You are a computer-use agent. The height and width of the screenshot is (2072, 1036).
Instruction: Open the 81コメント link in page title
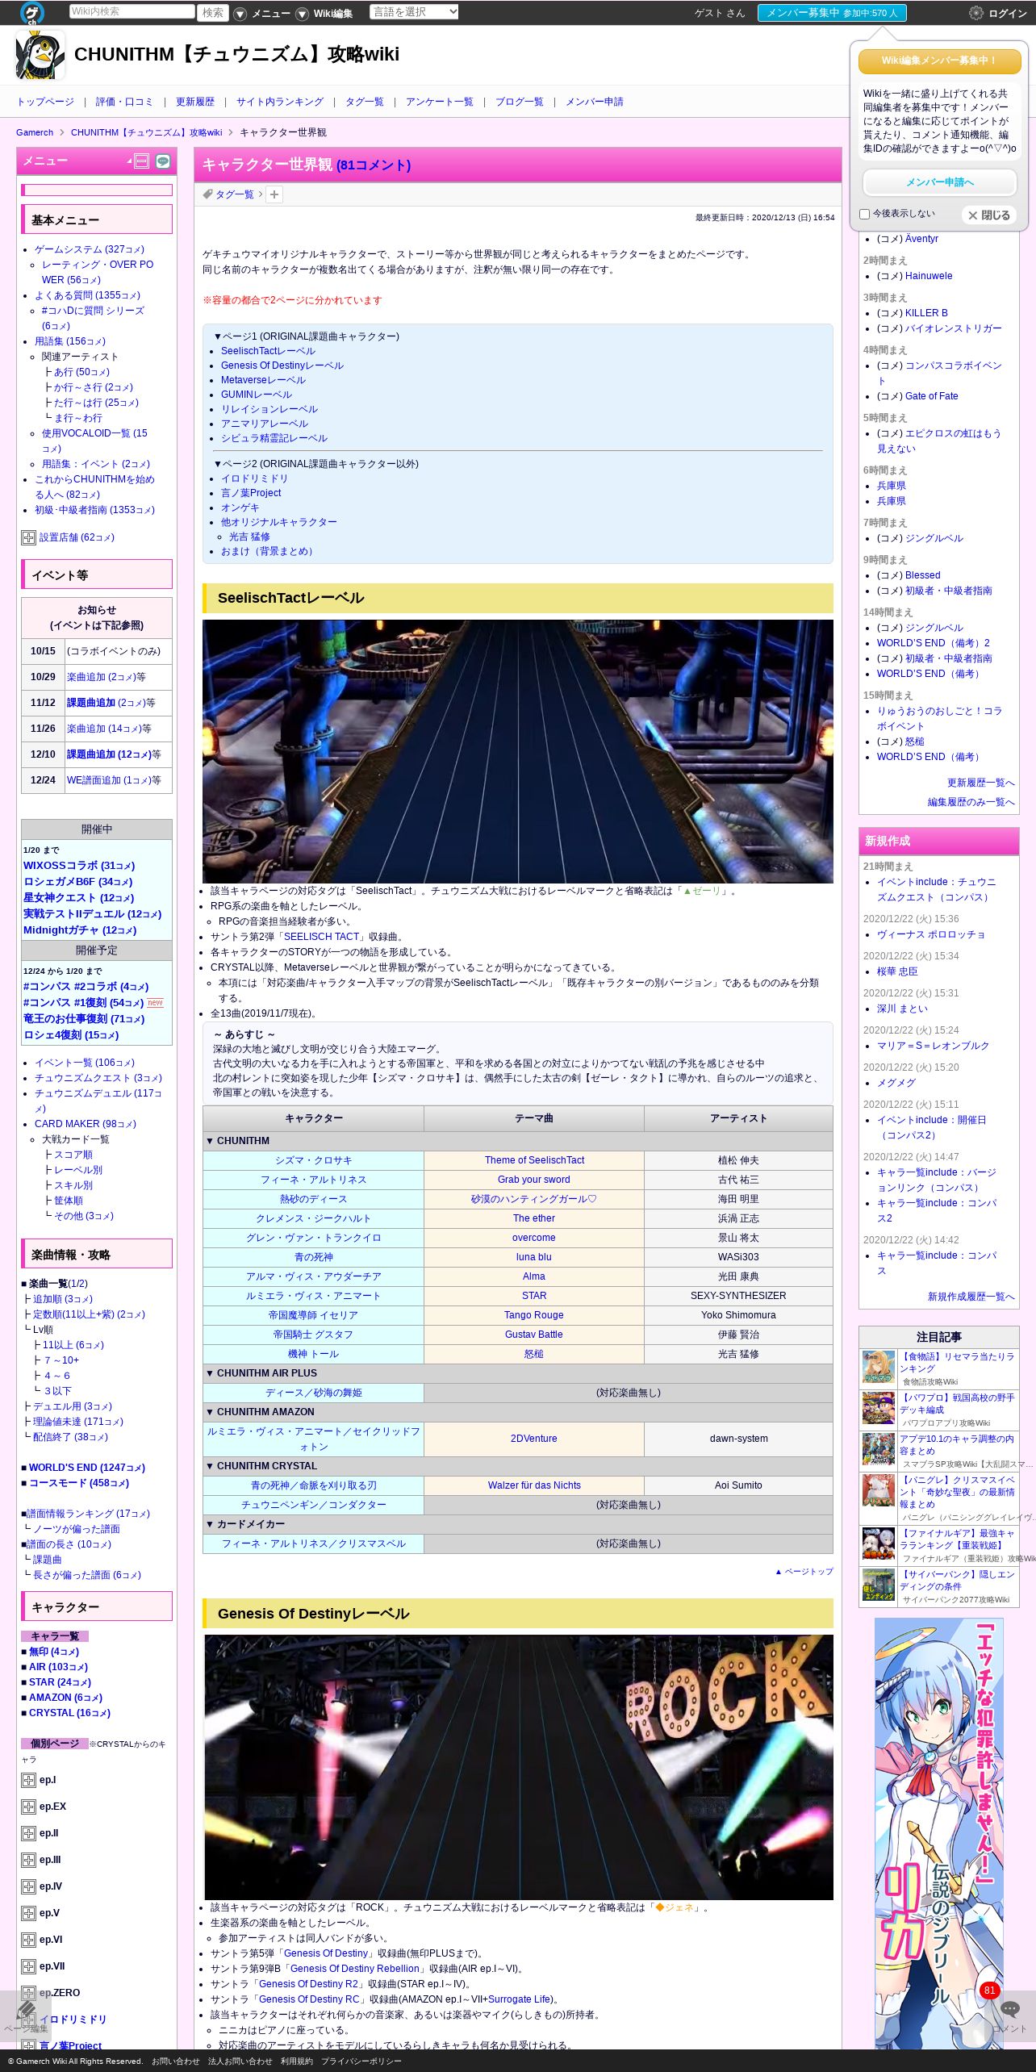(x=374, y=165)
